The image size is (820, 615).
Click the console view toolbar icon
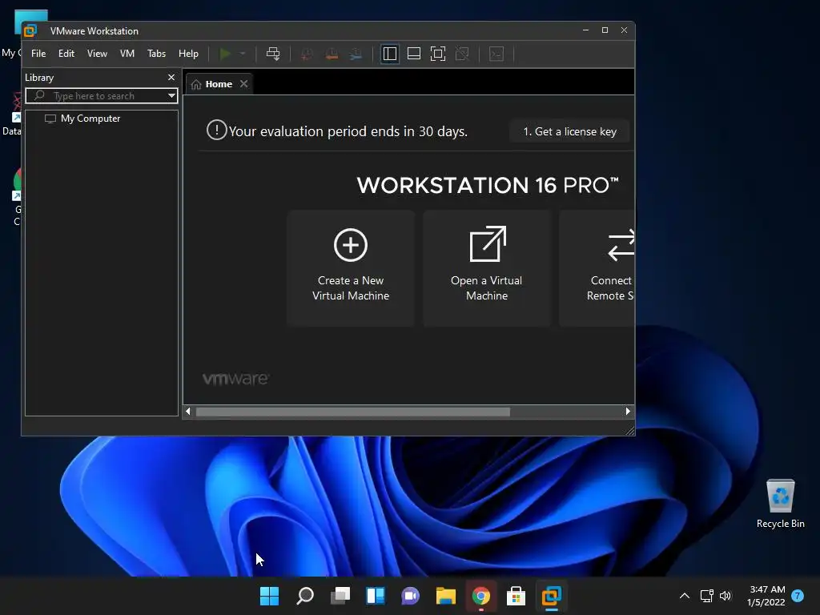(496, 54)
